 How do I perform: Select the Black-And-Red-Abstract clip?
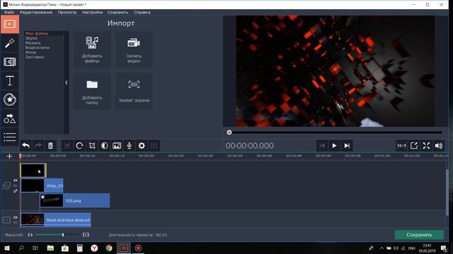[56, 220]
